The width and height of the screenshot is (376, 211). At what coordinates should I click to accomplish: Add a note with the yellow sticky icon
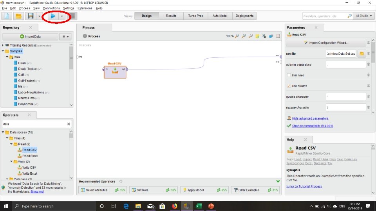pos(257,36)
